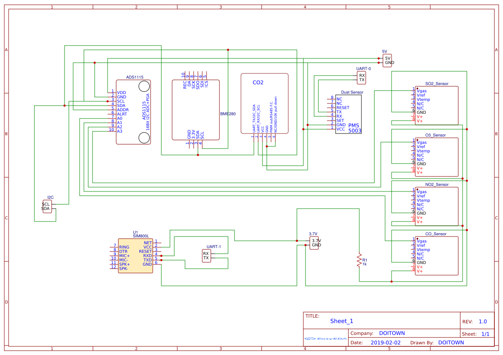Select the DOITOWN company name text
Image resolution: width=503 pixels, height=355 pixels.
pos(392,333)
